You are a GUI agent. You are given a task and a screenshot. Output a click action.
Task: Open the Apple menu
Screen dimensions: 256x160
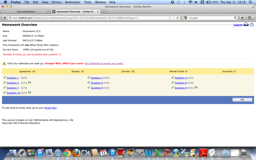pos(6,2)
